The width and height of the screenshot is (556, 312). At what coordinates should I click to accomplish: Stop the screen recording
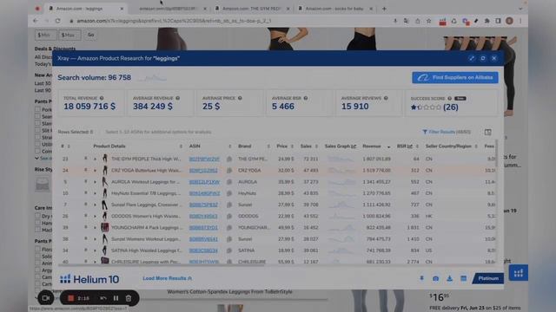tap(70, 298)
